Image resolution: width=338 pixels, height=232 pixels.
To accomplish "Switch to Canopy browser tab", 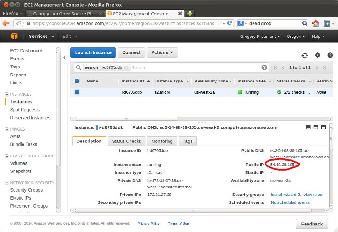I will pos(65,14).
